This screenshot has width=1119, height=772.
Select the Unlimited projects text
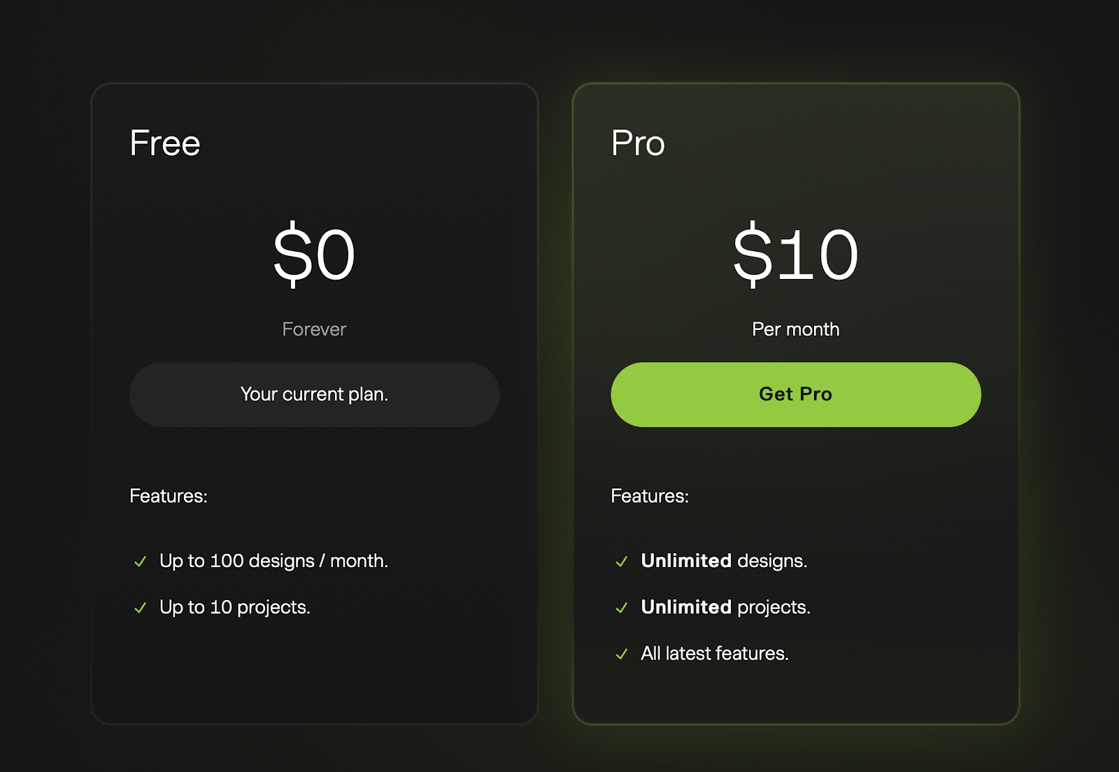[726, 607]
